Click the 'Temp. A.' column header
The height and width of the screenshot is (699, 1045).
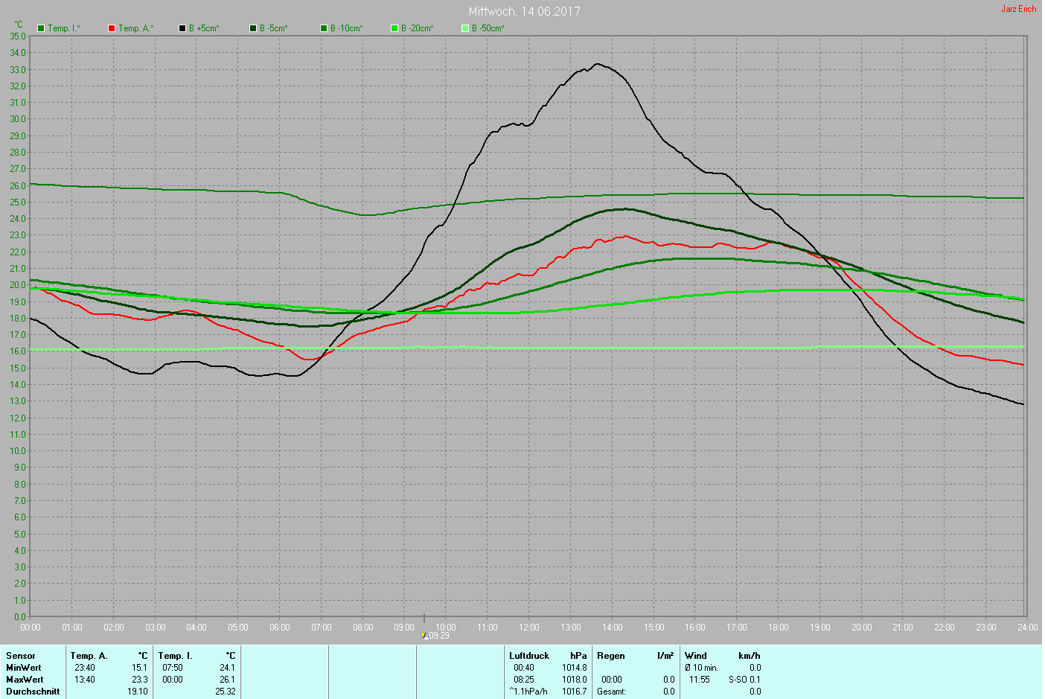click(89, 656)
